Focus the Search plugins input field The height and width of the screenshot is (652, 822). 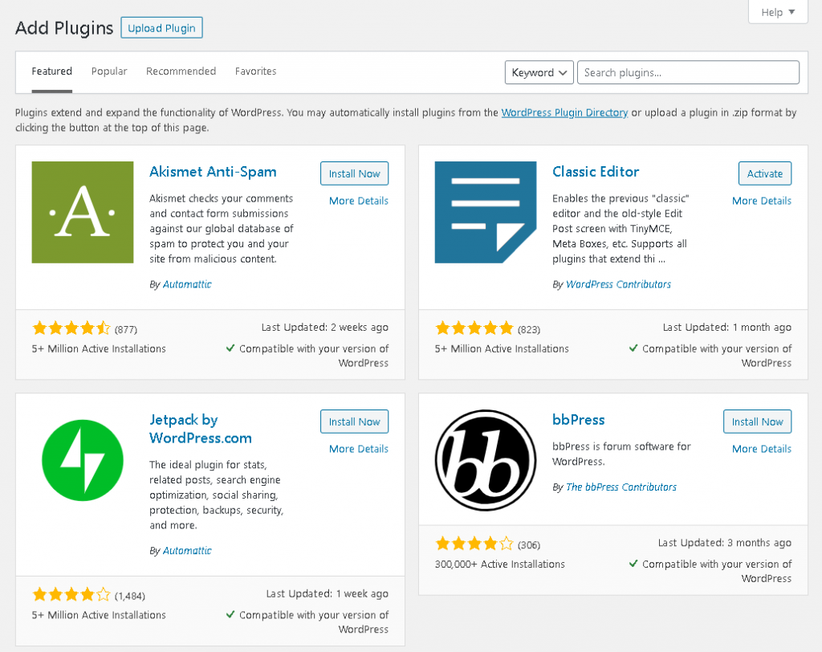pyautogui.click(x=688, y=72)
